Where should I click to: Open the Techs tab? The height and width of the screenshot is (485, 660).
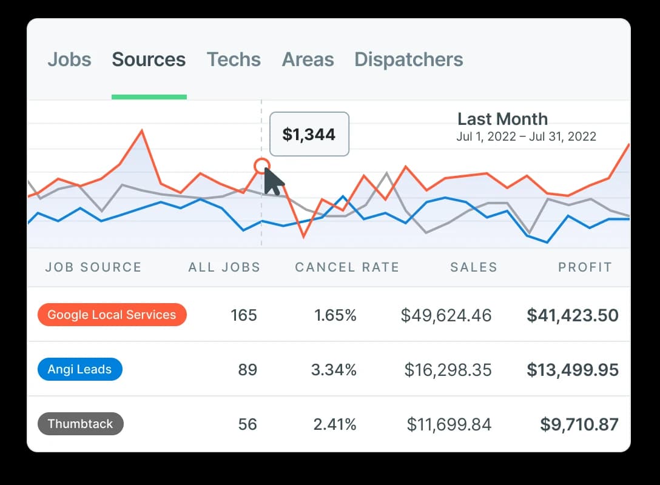click(234, 59)
